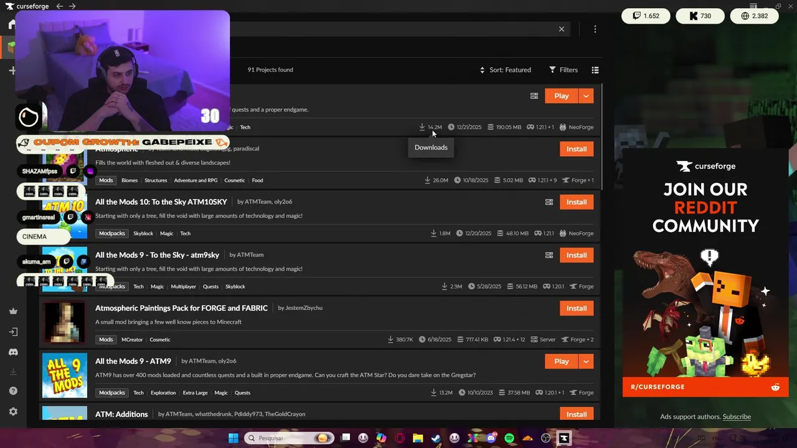Switch to the list view layout icon
The image size is (797, 448).
(x=595, y=70)
